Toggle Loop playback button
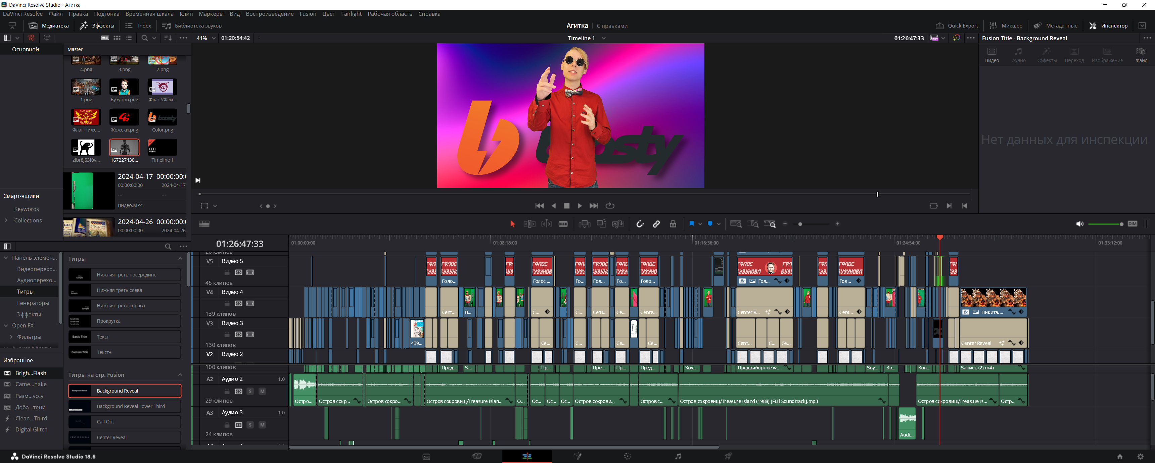 610,206
